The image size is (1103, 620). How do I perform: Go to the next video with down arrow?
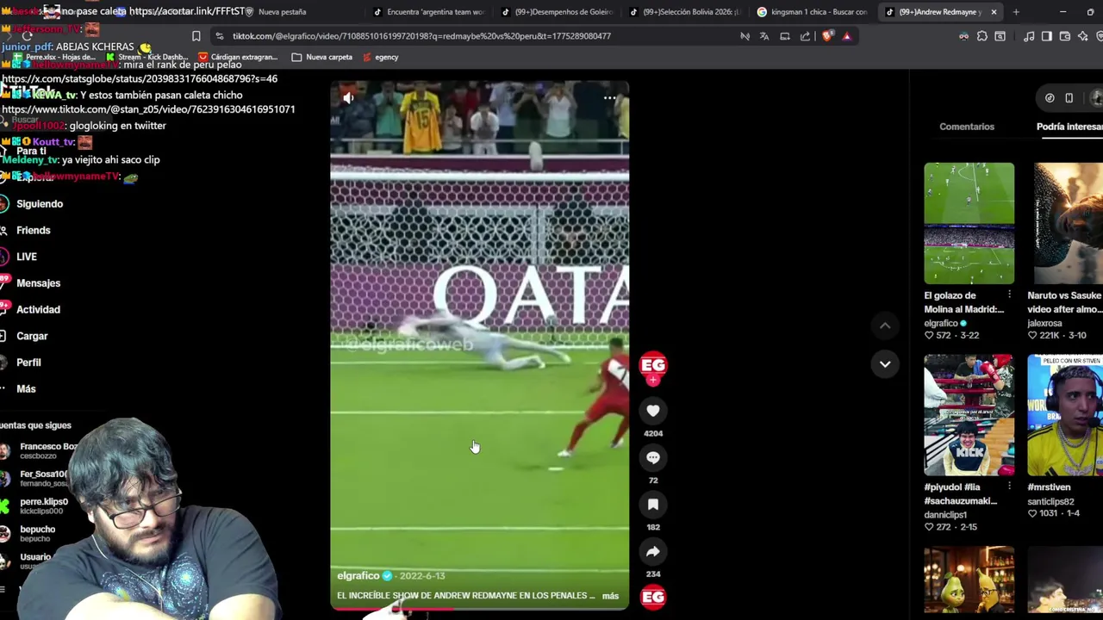coord(885,364)
